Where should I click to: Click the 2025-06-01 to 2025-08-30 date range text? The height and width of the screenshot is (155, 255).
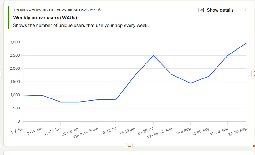64,10
